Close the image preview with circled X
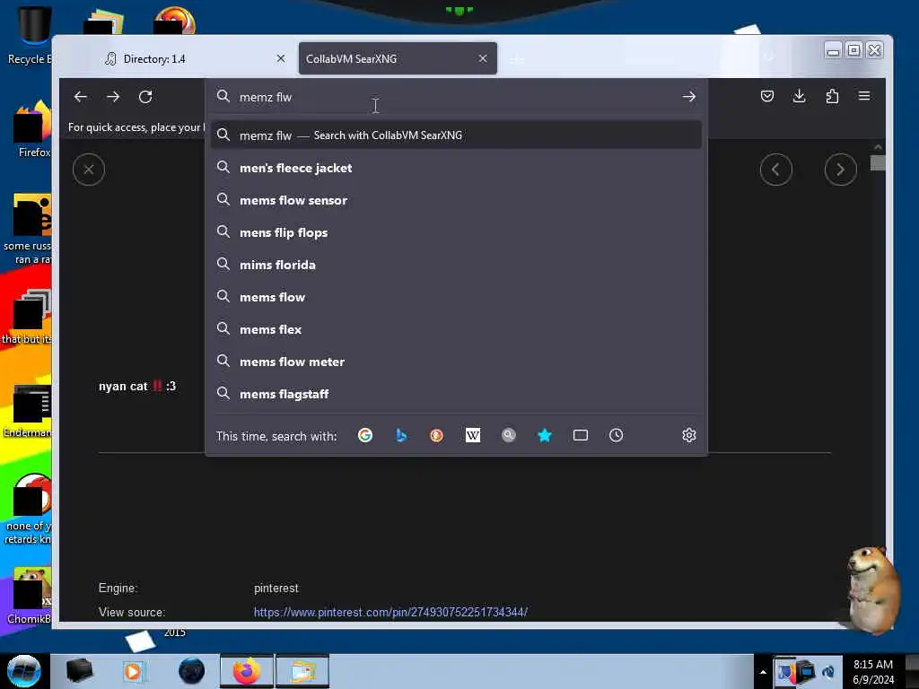Image resolution: width=919 pixels, height=689 pixels. tap(89, 170)
